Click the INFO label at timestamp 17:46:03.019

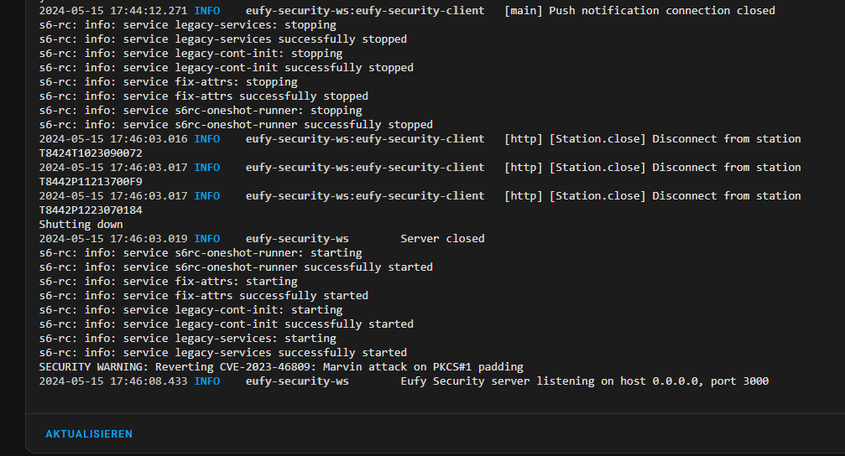tap(207, 239)
